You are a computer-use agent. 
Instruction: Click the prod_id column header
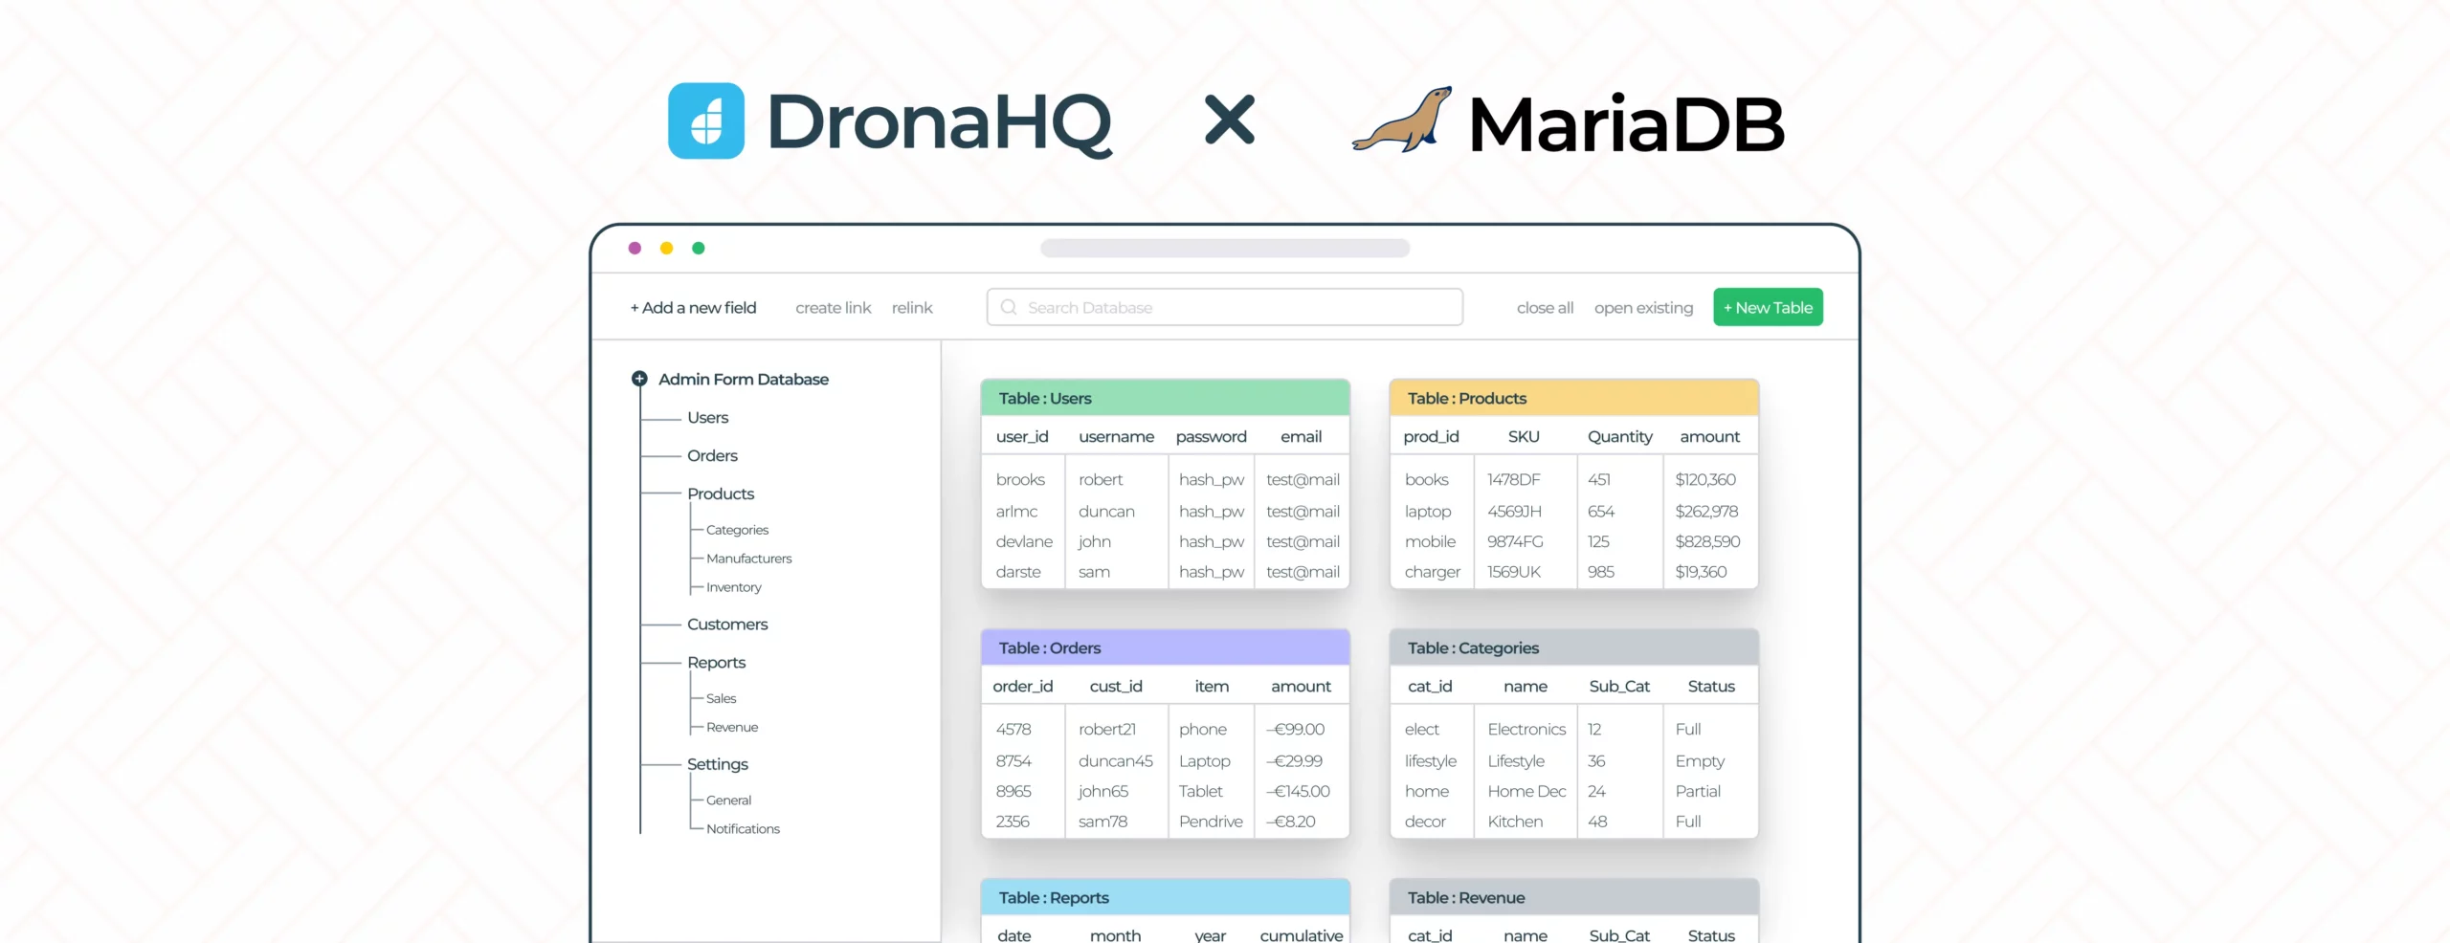(x=1431, y=436)
